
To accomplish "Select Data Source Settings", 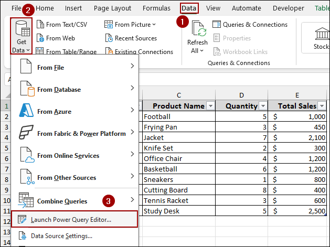I will pos(74,236).
